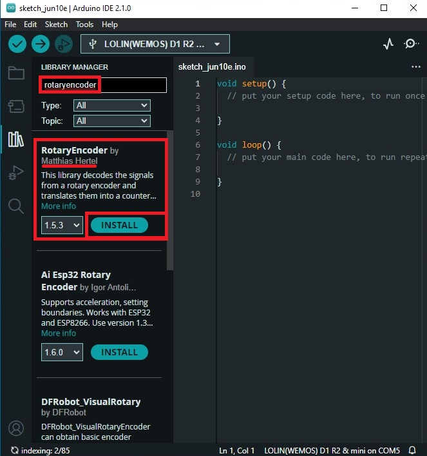Toggle the Library Manager sidebar icon

(x=16, y=139)
